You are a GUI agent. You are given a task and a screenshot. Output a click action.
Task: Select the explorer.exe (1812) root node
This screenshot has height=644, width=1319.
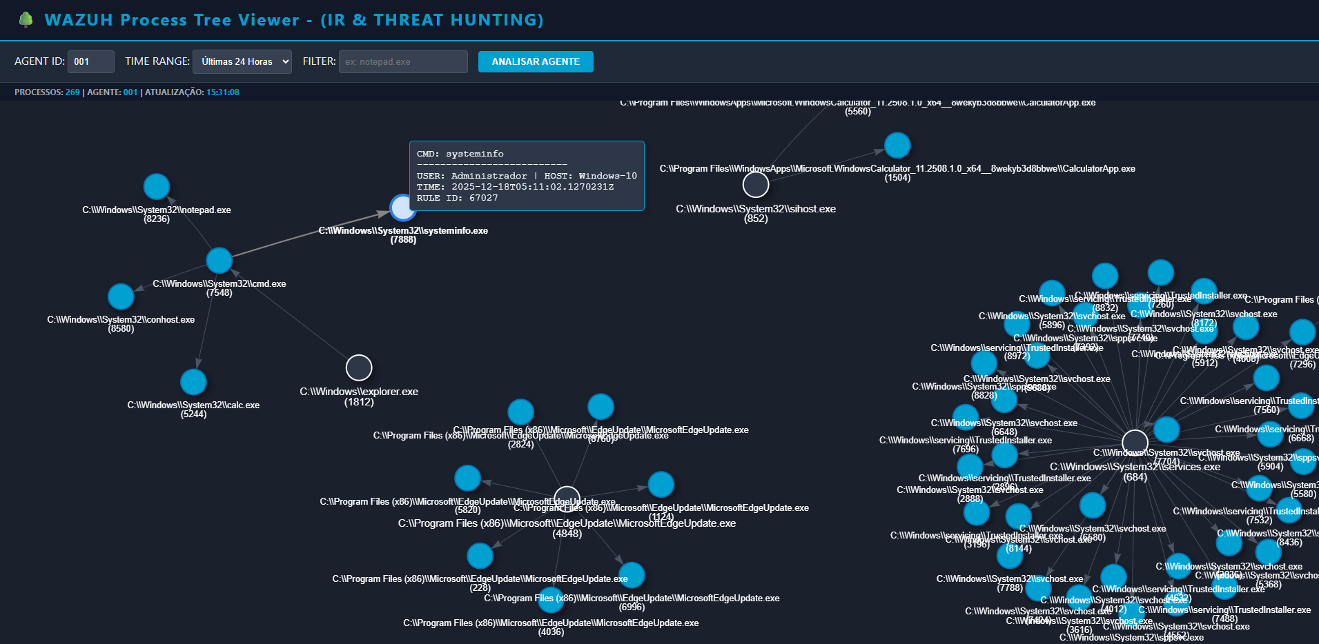click(359, 368)
